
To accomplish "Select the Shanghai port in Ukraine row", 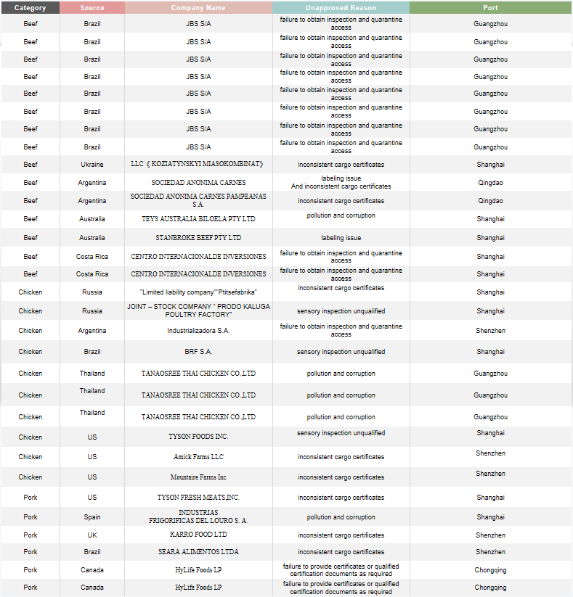I will pos(490,165).
